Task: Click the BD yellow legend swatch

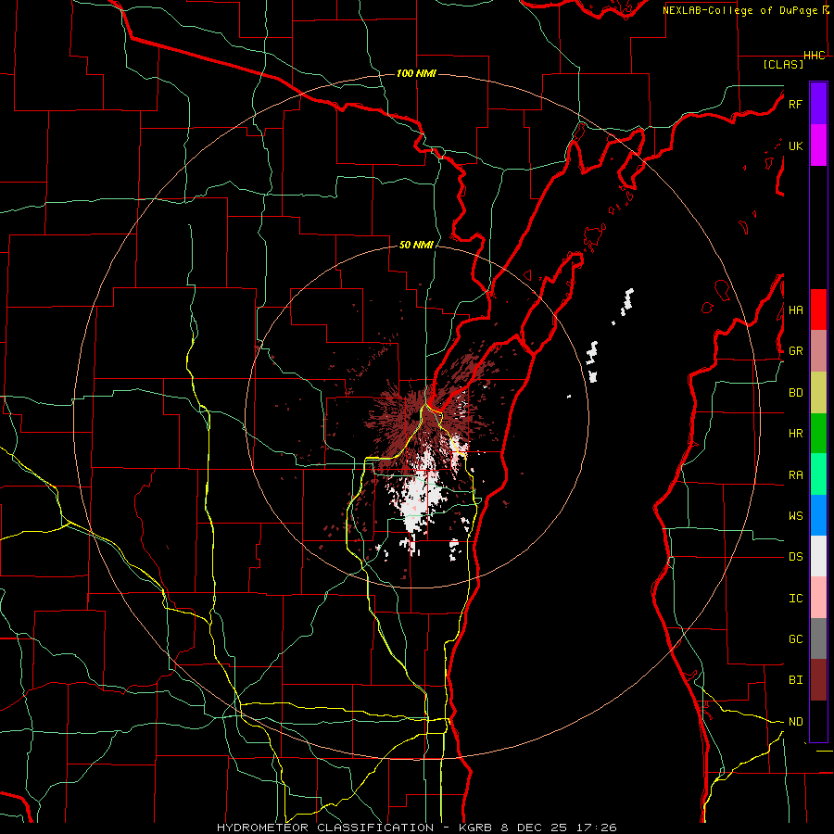Action: point(818,393)
